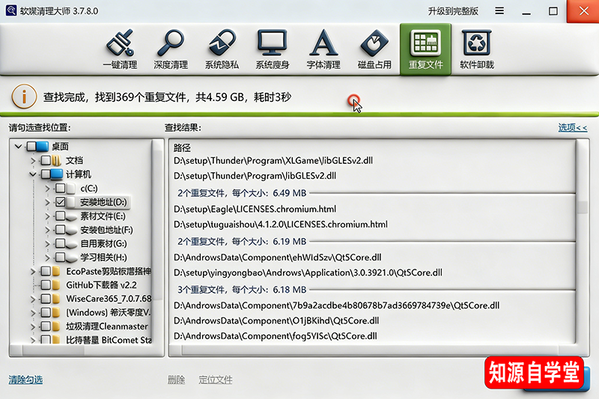Image resolution: width=599 pixels, height=399 pixels.
Task: Check the 安装包地址(F:) checkbox
Action: pos(60,230)
